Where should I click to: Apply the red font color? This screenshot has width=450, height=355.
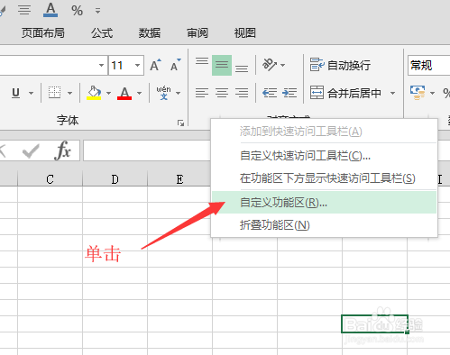coord(124,93)
